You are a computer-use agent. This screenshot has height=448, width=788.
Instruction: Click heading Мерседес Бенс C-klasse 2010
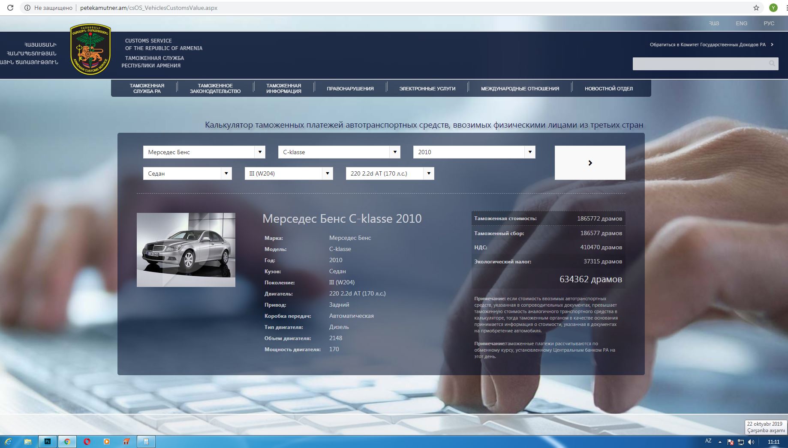[342, 218]
